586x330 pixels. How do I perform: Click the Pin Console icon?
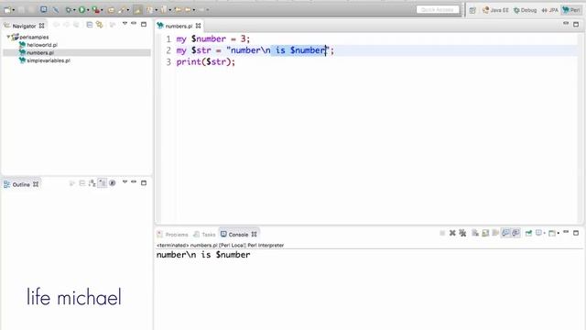click(528, 233)
